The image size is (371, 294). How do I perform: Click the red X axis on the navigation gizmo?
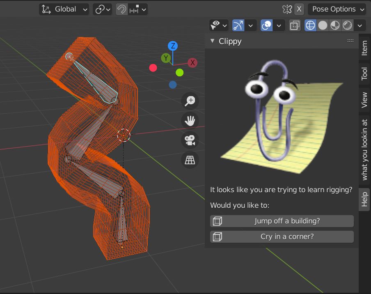[x=192, y=62]
